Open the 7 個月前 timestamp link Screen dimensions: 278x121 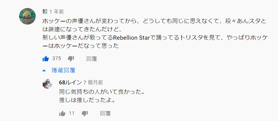pyautogui.click(x=93, y=82)
